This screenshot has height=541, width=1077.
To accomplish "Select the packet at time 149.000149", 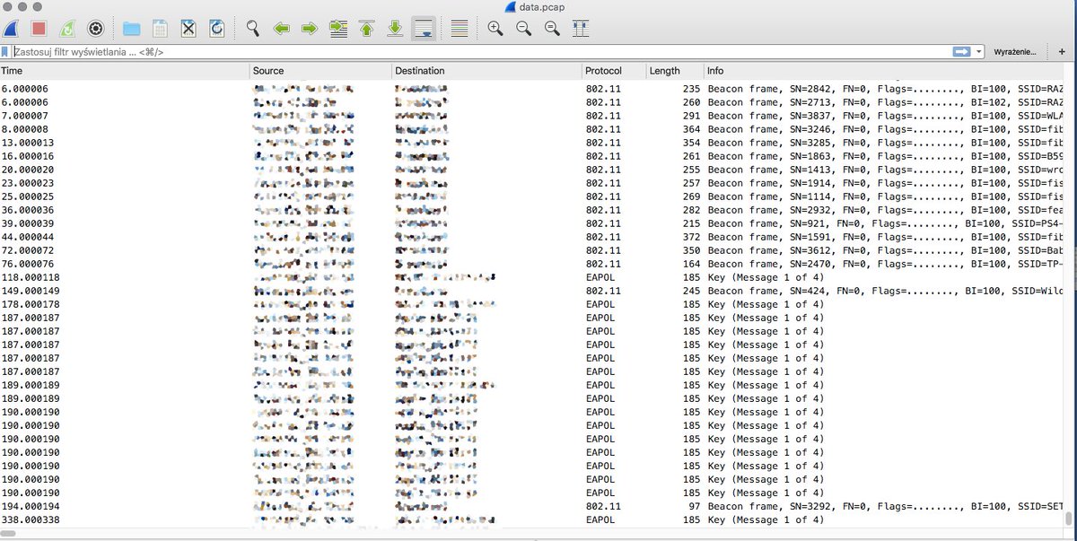I will click(x=533, y=291).
